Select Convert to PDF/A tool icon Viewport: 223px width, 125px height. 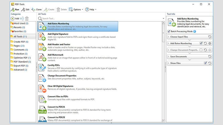[x=42, y=110]
